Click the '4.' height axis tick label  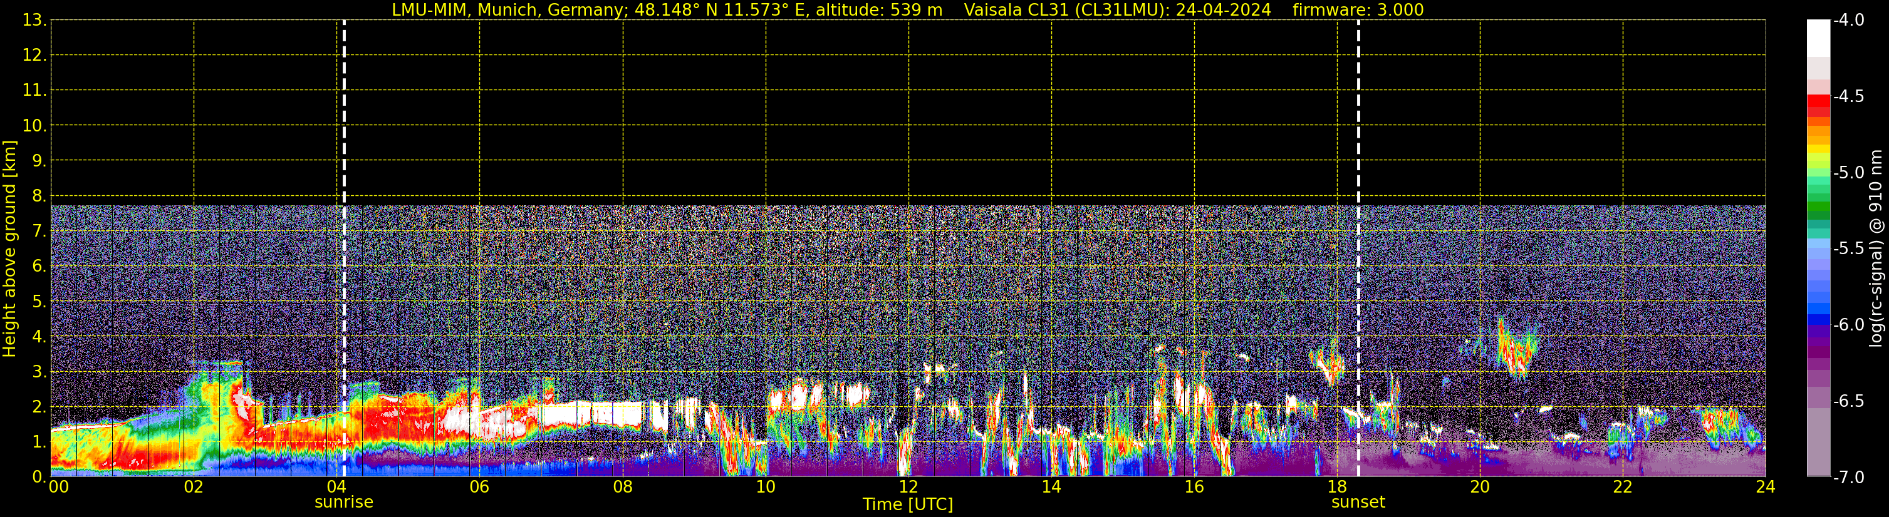pyautogui.click(x=39, y=336)
